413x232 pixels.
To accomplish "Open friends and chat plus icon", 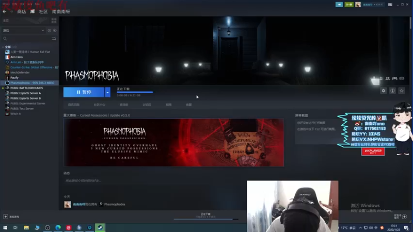I will pos(405,217).
